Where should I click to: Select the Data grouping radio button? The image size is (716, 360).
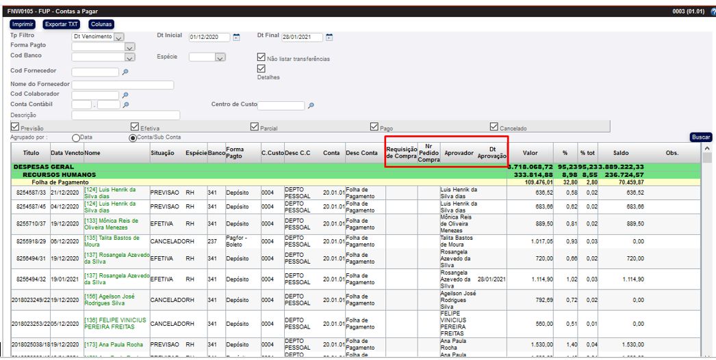coord(76,137)
